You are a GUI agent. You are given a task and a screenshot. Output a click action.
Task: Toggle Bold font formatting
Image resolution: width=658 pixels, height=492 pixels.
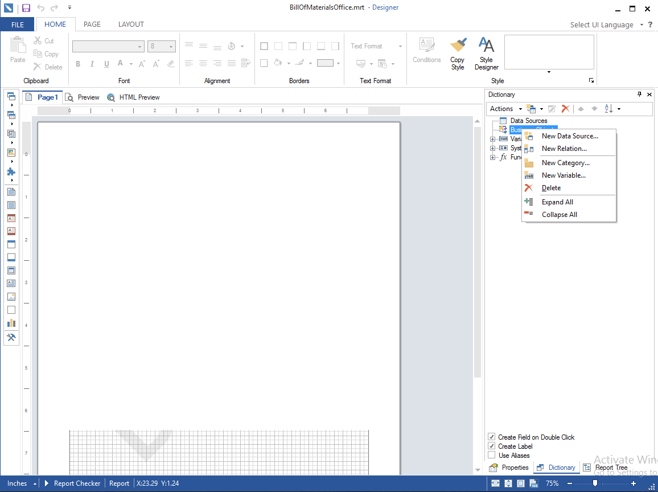click(x=77, y=64)
